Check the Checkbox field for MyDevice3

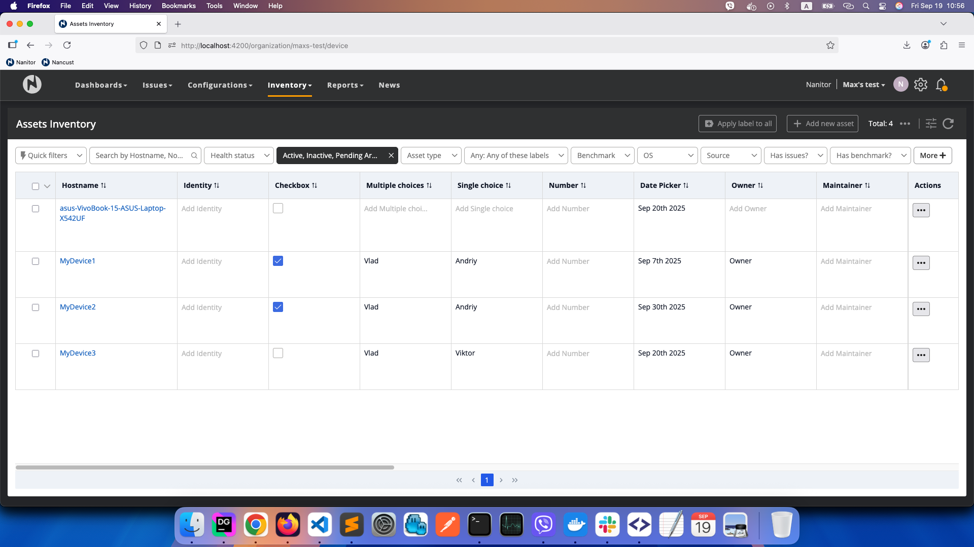(x=278, y=353)
